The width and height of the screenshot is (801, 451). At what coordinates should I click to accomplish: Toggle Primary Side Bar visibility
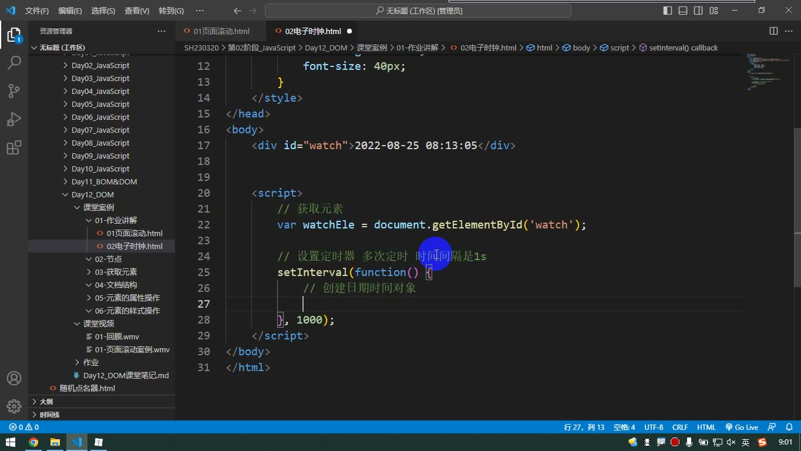click(668, 11)
